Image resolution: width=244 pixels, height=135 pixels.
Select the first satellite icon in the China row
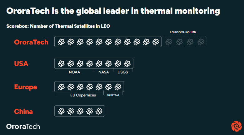(61, 111)
